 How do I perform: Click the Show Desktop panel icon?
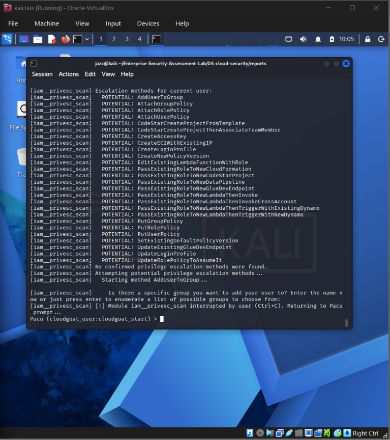(x=24, y=39)
